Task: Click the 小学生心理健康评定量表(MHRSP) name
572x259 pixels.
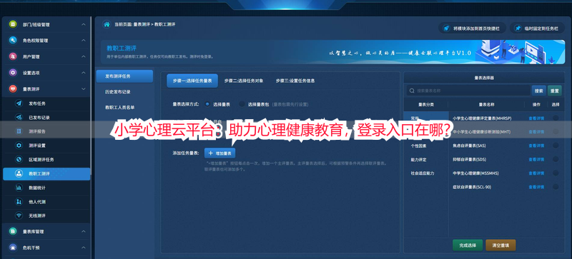Action: (481, 118)
